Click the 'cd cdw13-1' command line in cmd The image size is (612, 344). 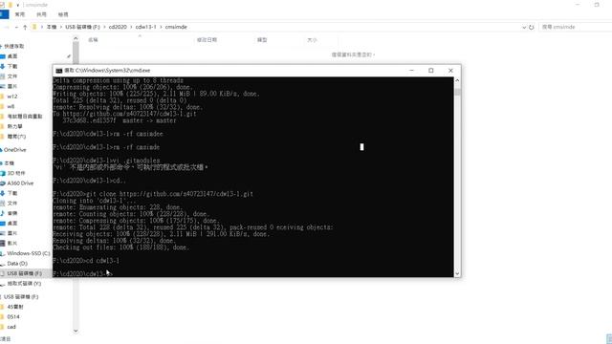86,261
